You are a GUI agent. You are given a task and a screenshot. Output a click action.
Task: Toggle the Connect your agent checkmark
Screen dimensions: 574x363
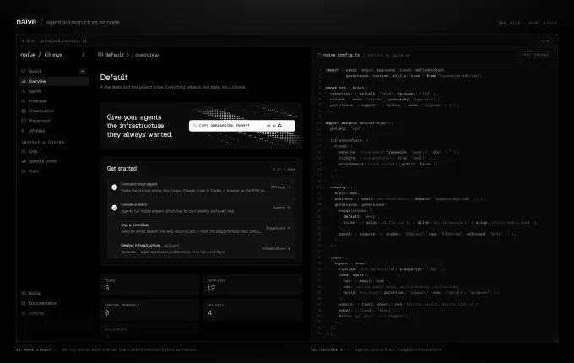(x=114, y=187)
